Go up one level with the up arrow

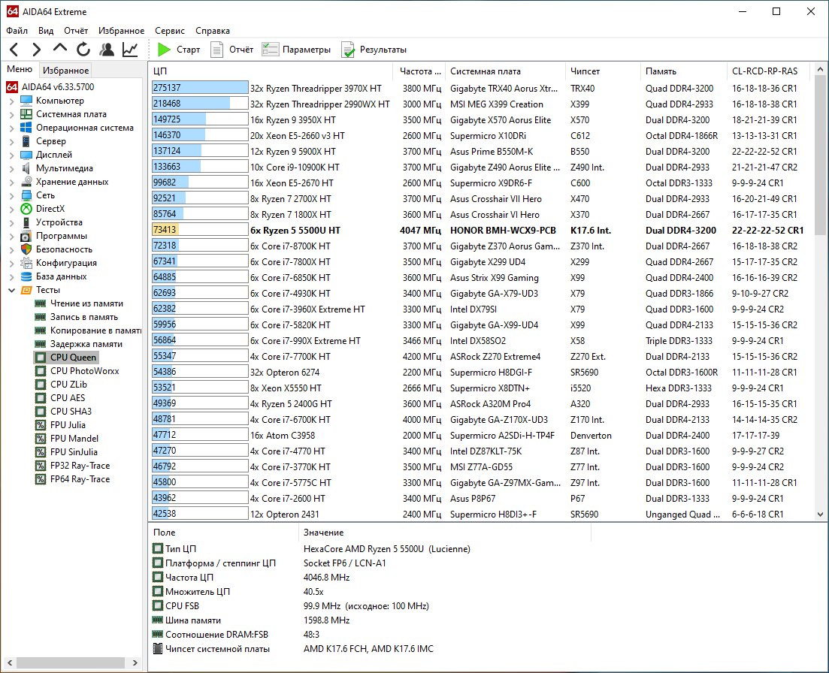pos(59,49)
